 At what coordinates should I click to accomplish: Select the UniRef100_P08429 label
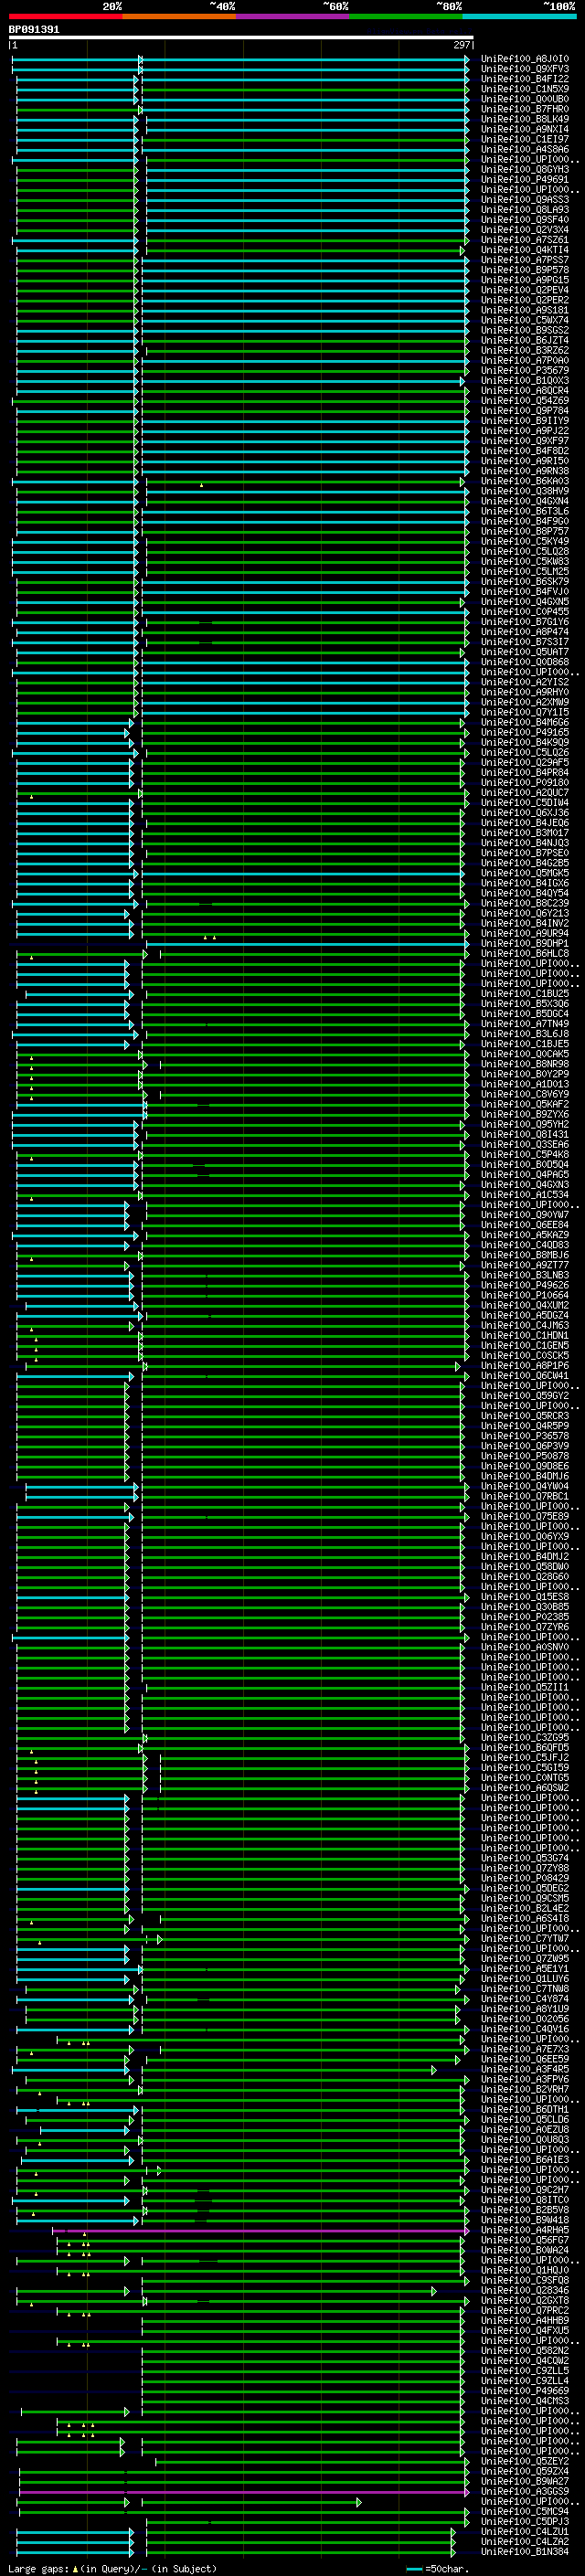tap(524, 1878)
